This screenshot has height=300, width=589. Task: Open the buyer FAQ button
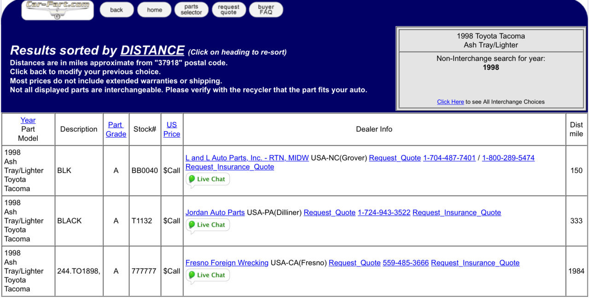[266, 10]
